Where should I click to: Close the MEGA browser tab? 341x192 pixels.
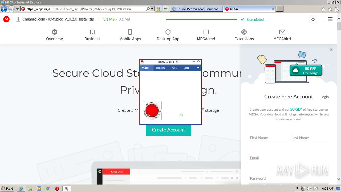pyautogui.click(x=273, y=9)
